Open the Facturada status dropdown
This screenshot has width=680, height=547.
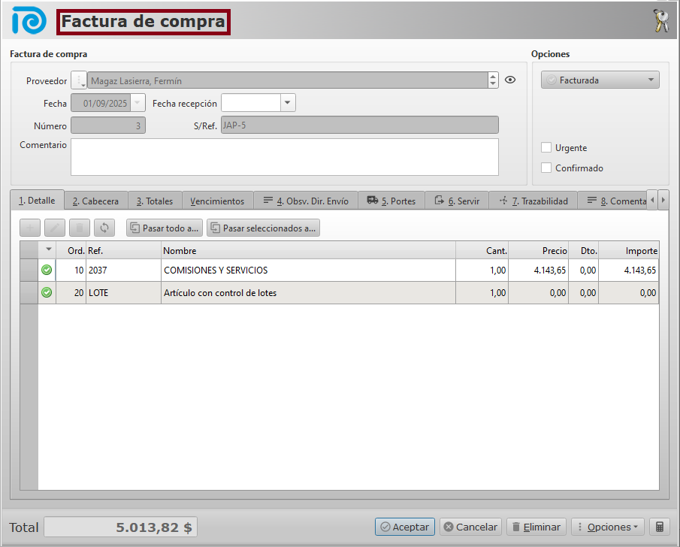600,80
